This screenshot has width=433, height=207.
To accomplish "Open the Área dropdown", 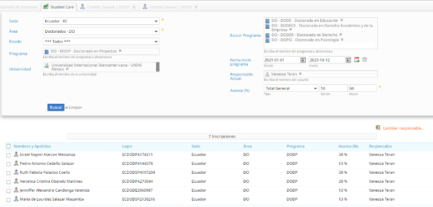I will pyautogui.click(x=101, y=31).
